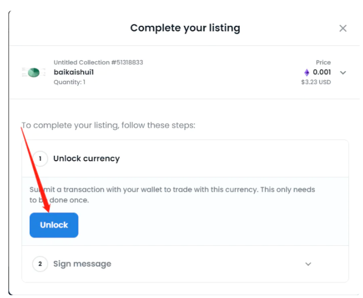This screenshot has height=298, width=363.
Task: Click the 0.001 price value
Action: (322, 72)
